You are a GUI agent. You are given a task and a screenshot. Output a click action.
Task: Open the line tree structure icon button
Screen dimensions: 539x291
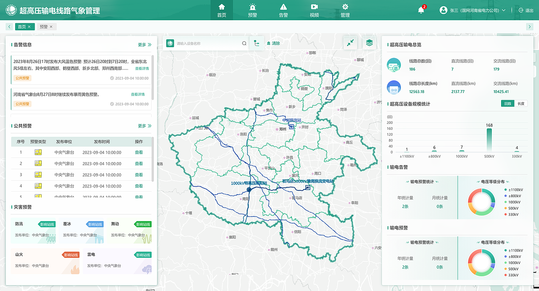(x=256, y=43)
